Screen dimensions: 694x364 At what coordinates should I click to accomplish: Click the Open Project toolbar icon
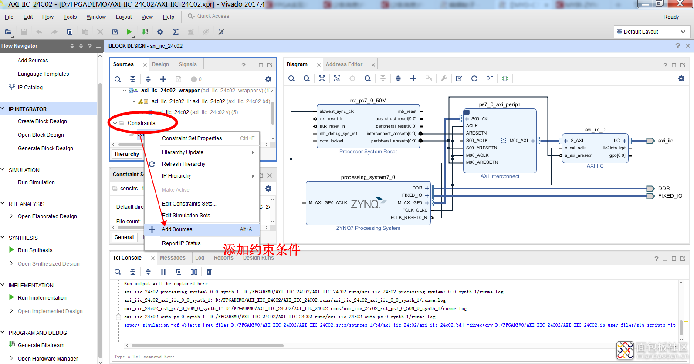click(x=8, y=32)
